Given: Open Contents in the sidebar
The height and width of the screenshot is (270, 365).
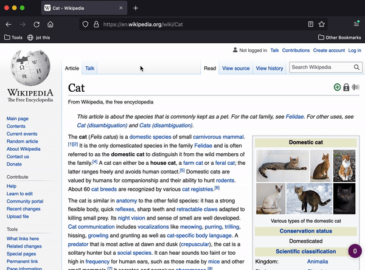Looking at the screenshot, I should (16, 126).
